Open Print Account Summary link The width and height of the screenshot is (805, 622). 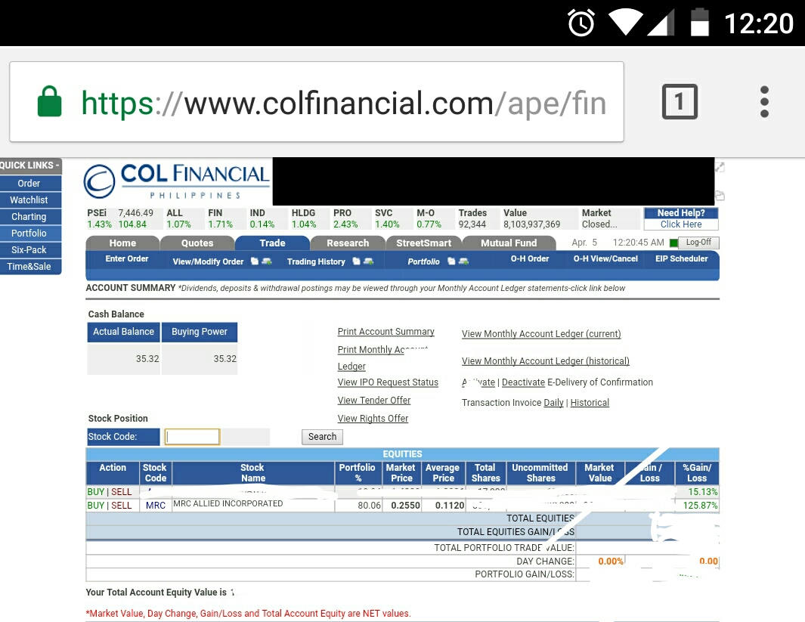386,332
